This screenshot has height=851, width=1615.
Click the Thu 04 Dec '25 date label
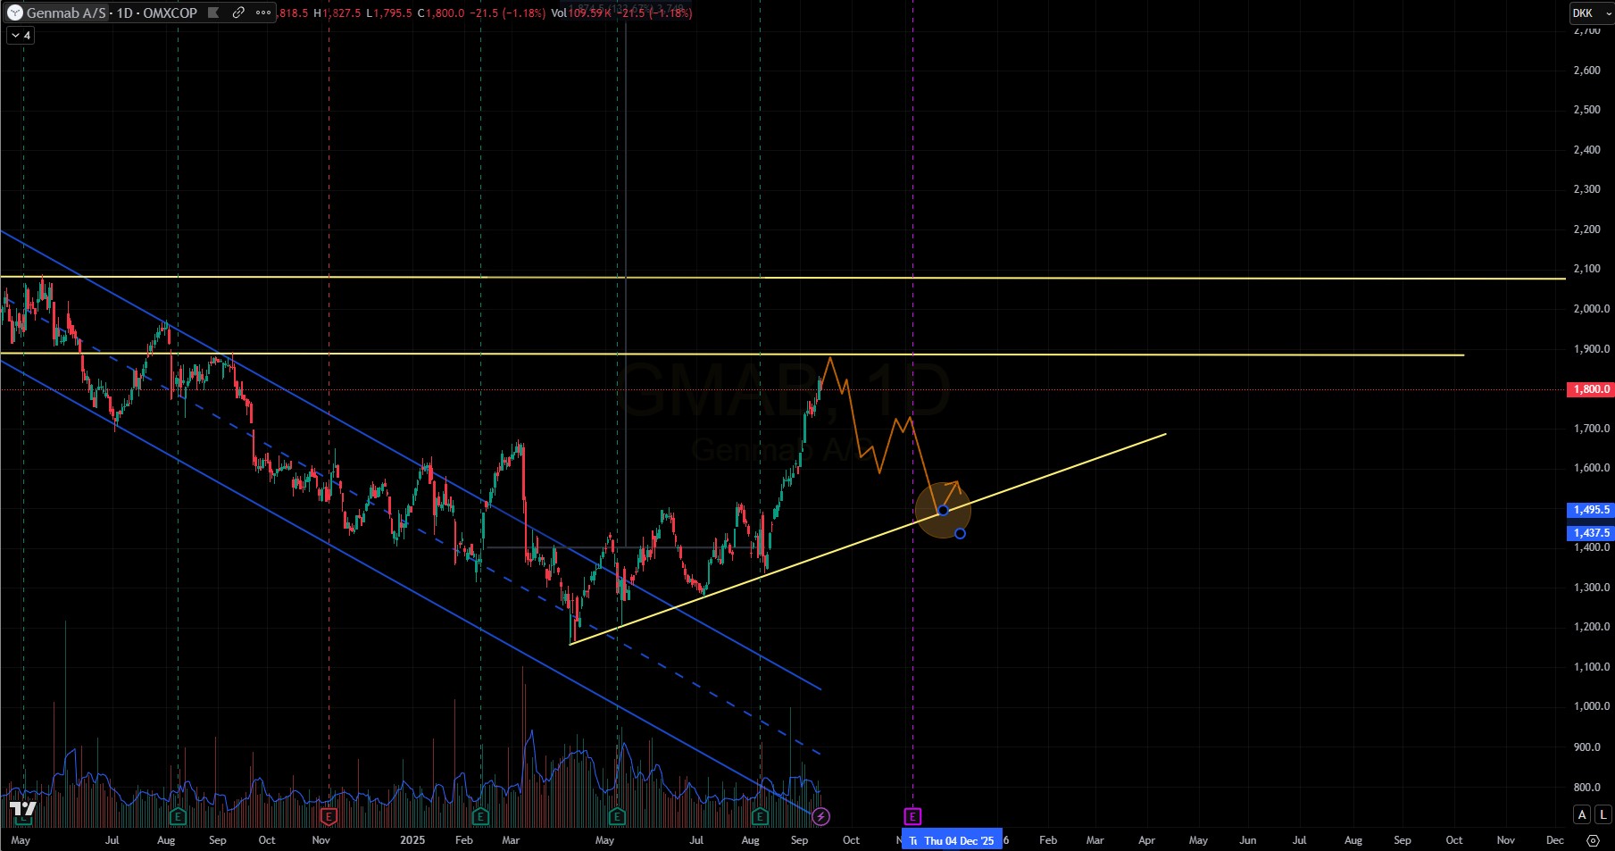pos(959,840)
